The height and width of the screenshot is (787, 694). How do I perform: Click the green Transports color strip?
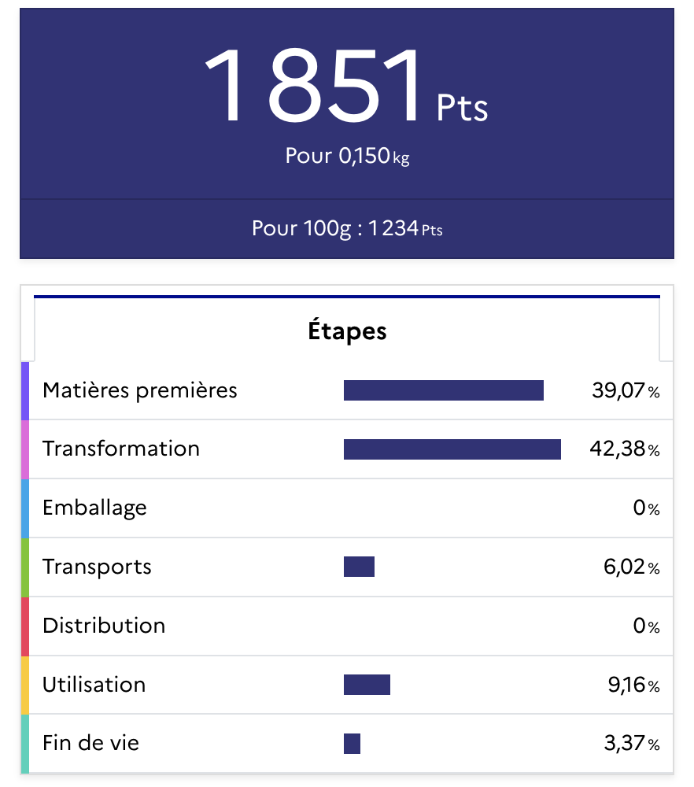pos(25,567)
